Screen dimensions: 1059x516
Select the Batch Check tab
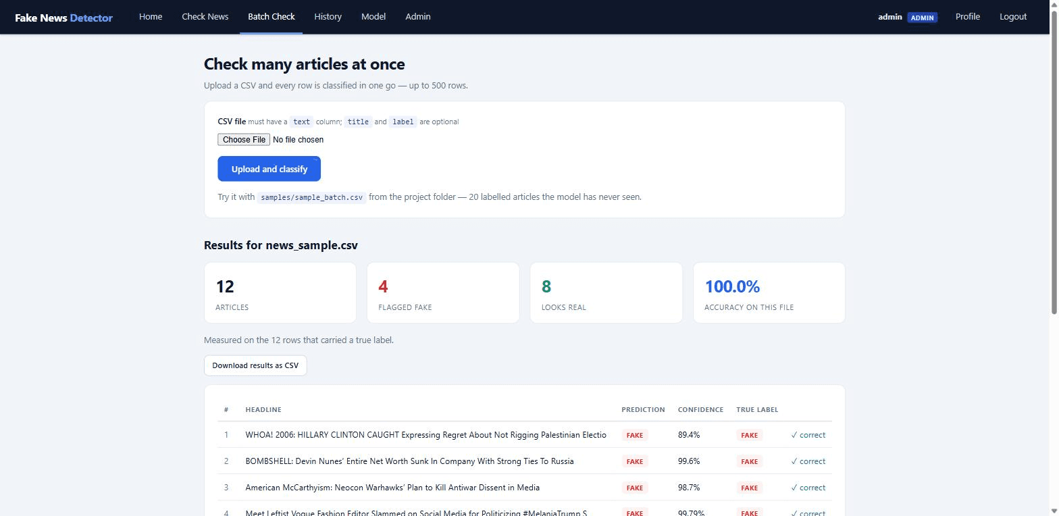pyautogui.click(x=271, y=16)
